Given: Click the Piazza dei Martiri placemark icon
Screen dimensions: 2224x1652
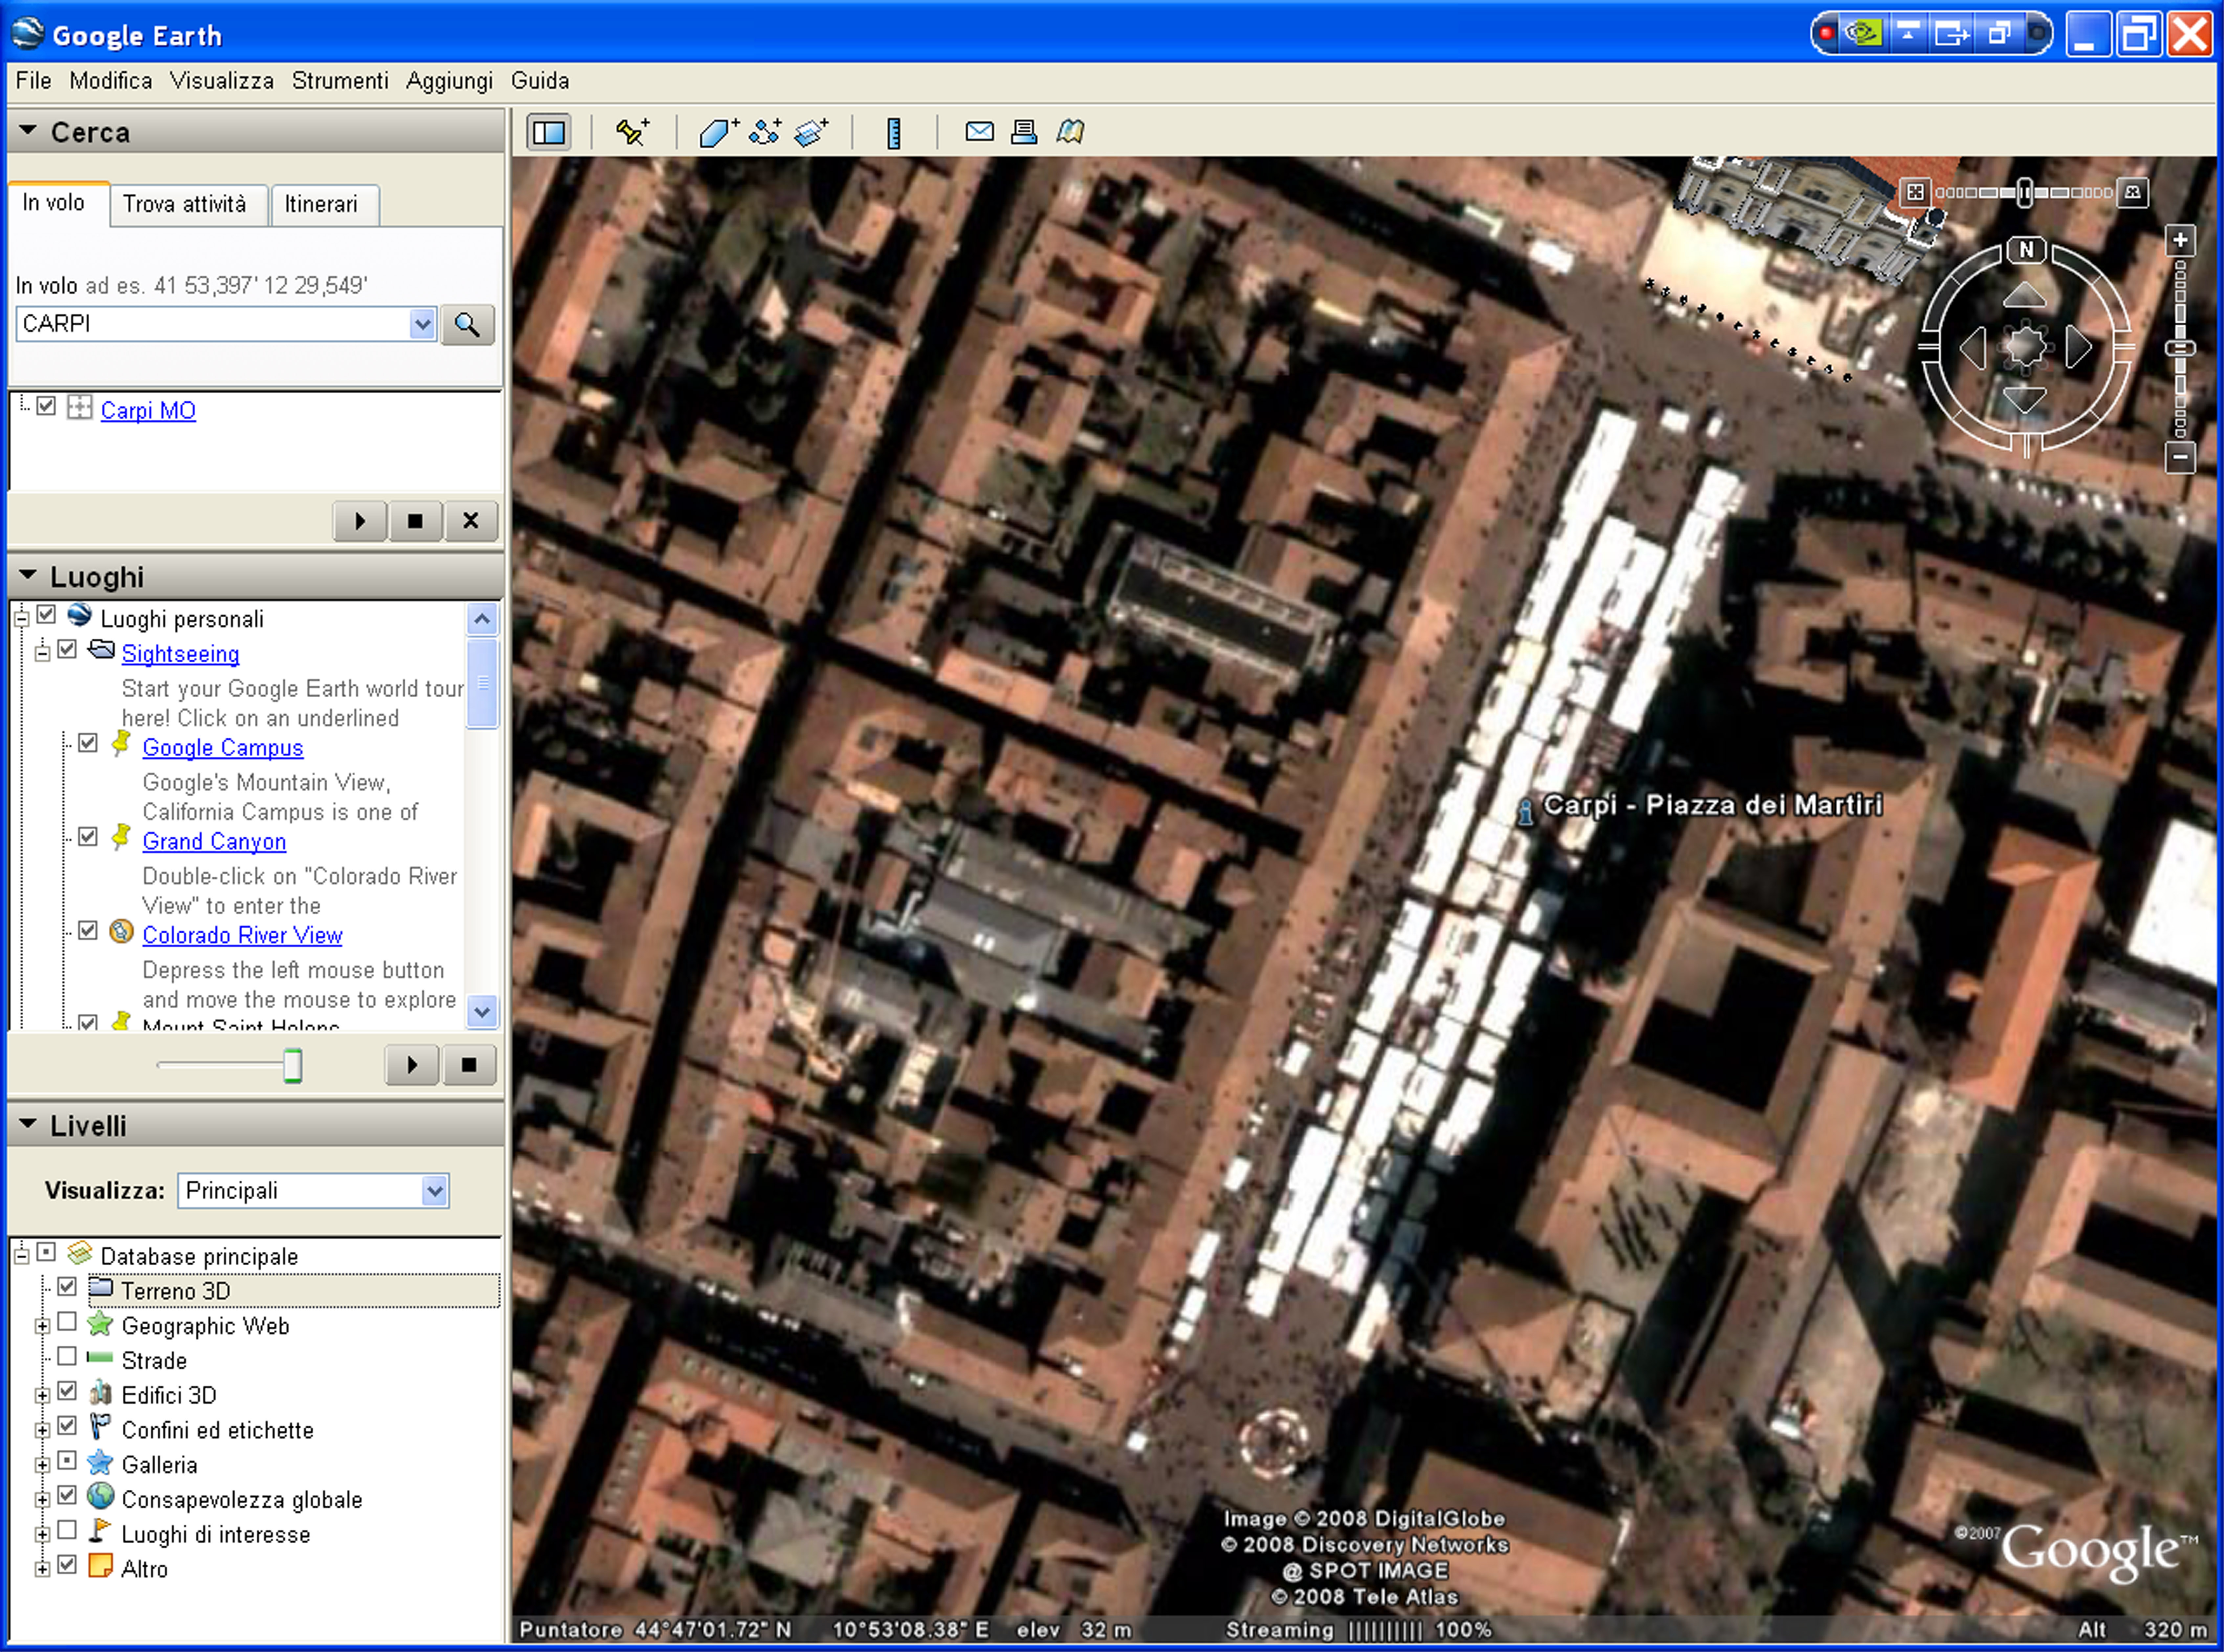Looking at the screenshot, I should (x=1525, y=811).
